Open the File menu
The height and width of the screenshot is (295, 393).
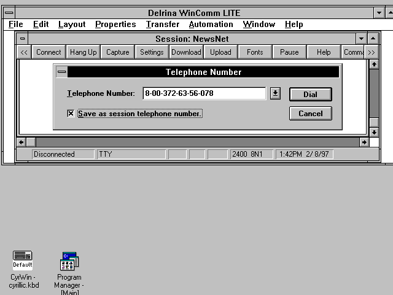pos(15,25)
